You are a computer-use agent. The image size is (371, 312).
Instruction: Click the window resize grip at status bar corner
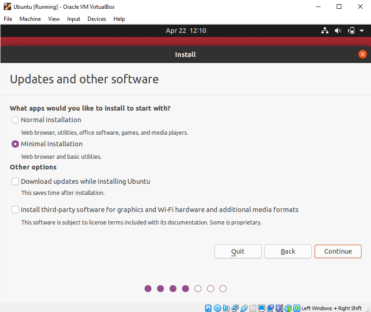[x=368, y=309]
